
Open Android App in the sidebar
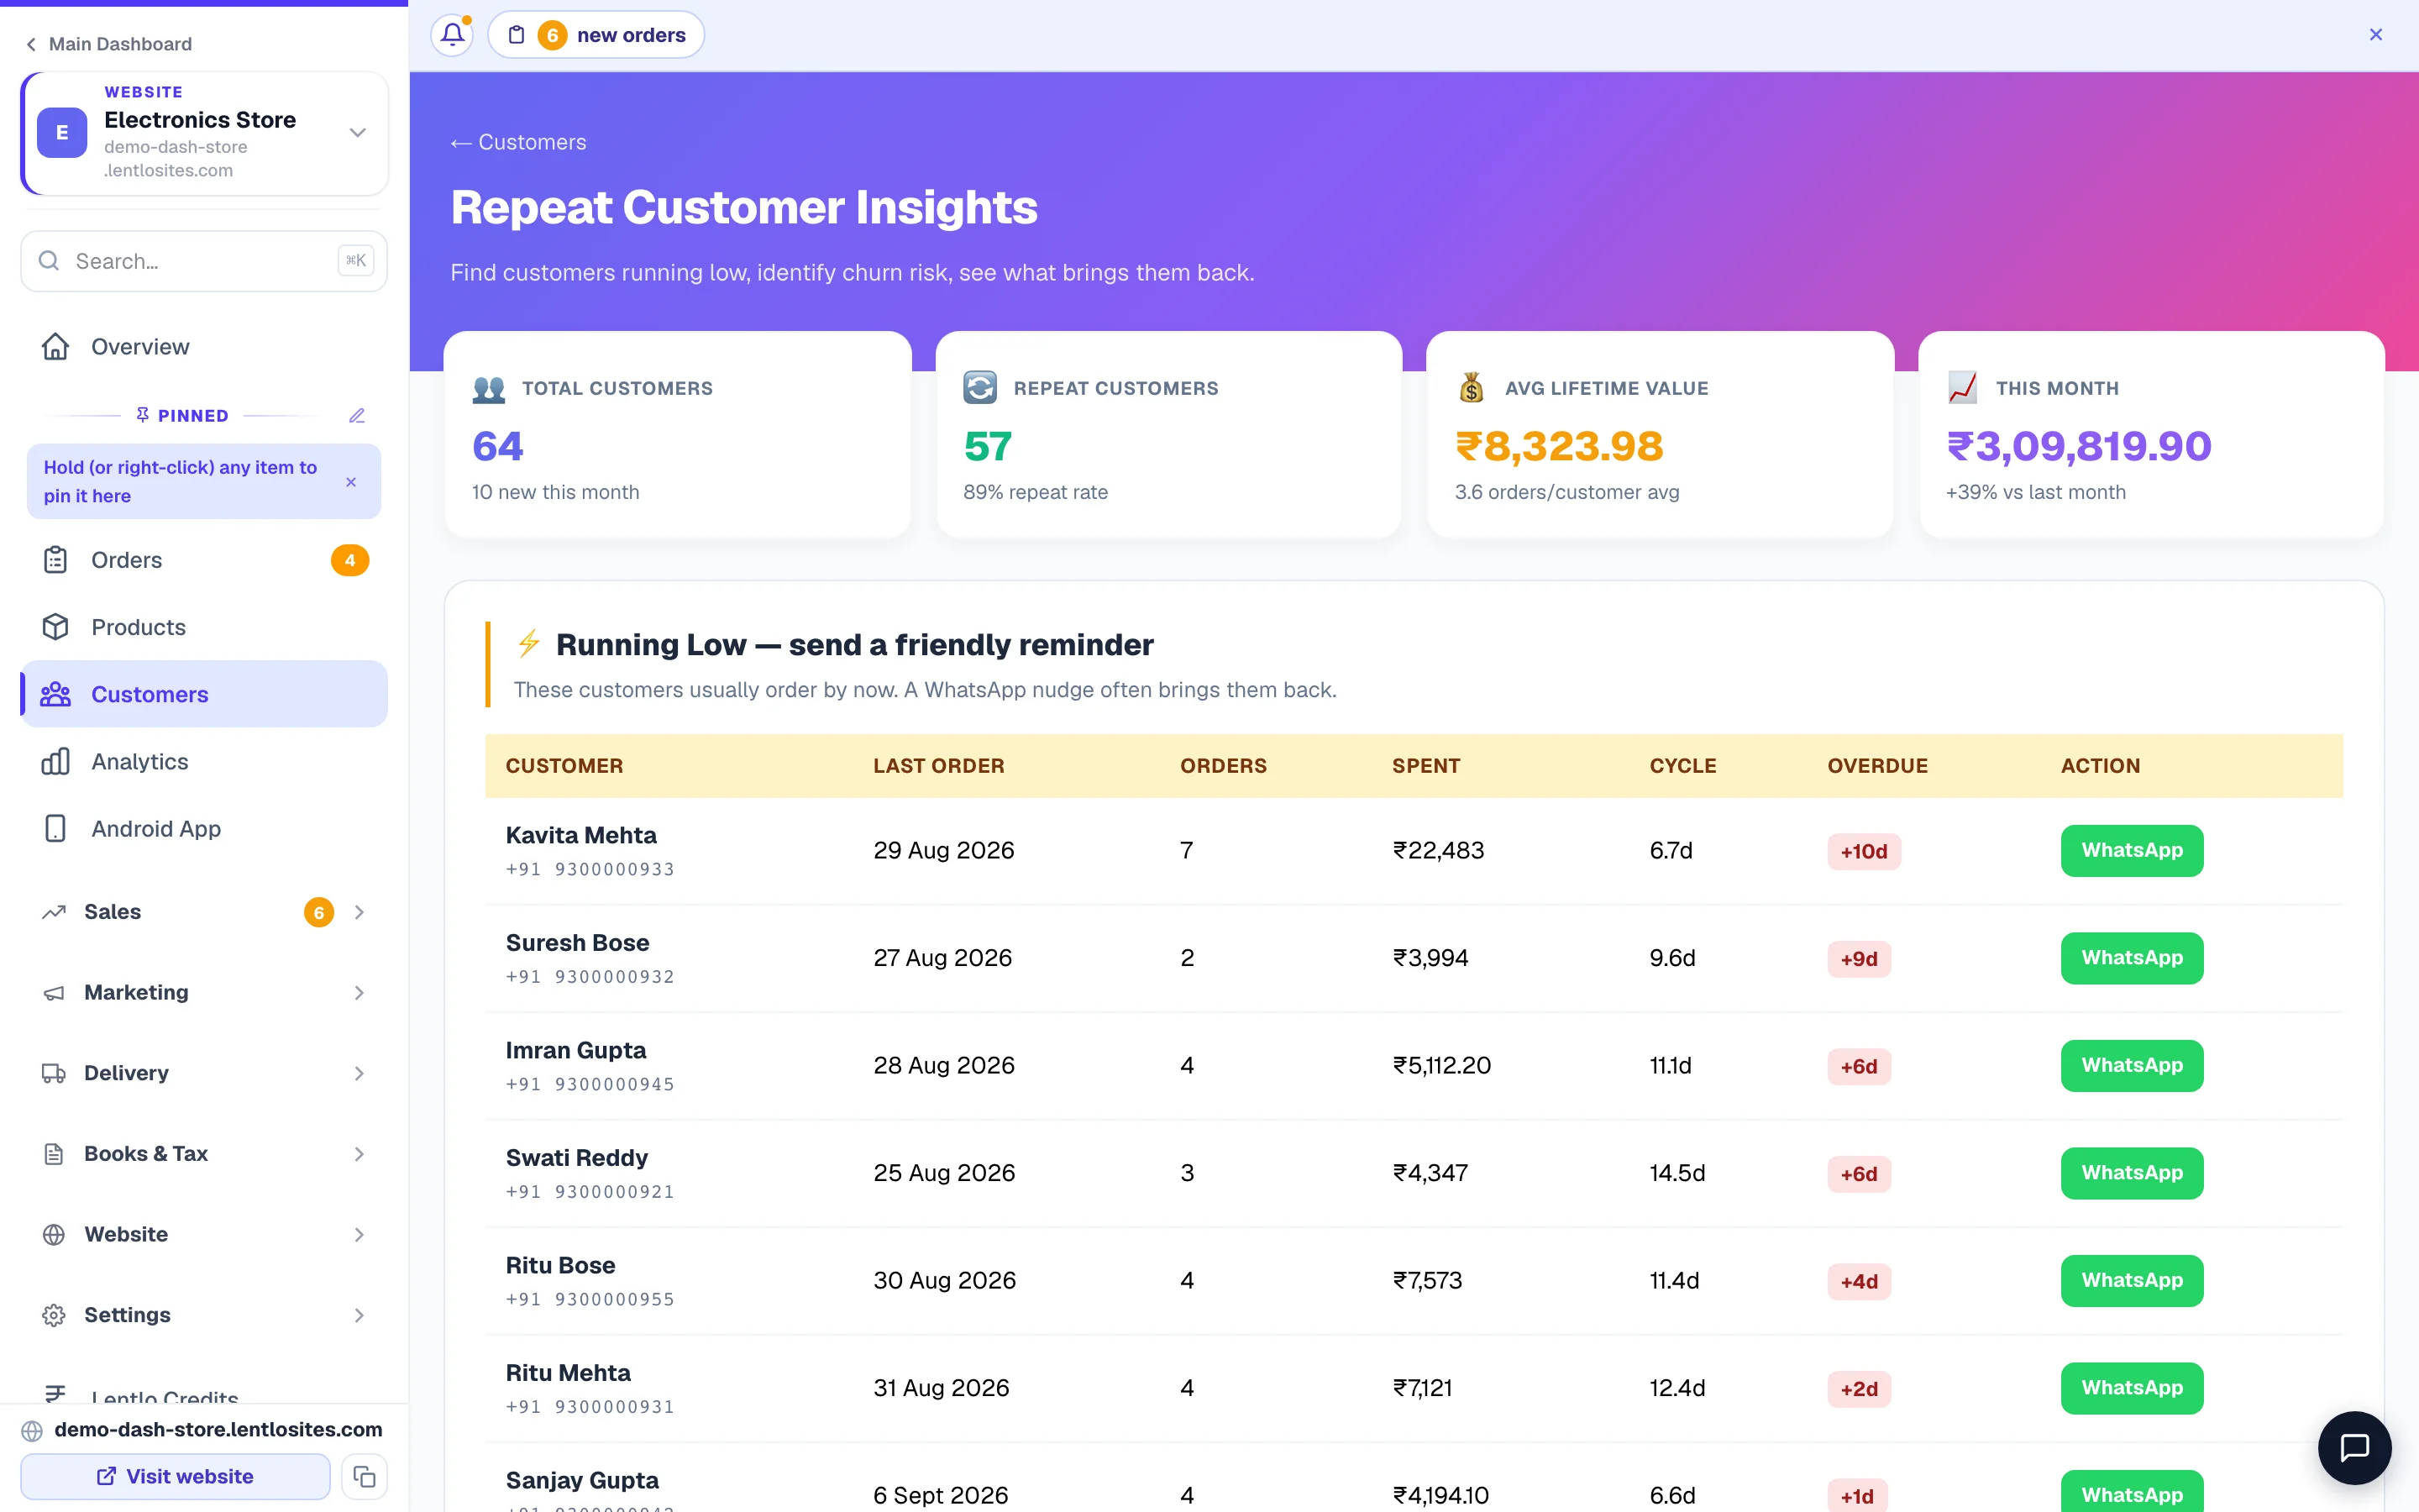tap(204, 829)
